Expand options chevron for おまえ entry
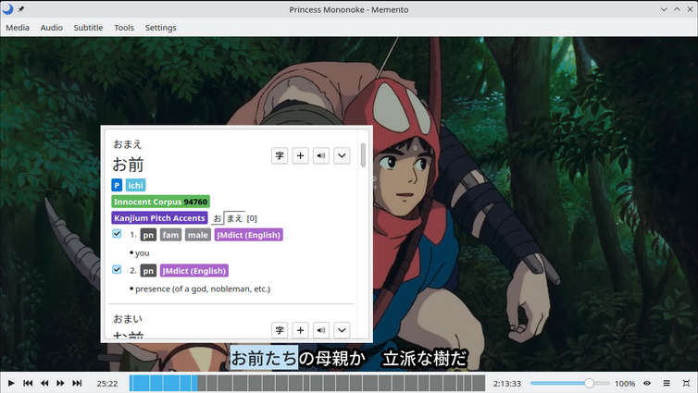698x393 pixels. coord(342,155)
